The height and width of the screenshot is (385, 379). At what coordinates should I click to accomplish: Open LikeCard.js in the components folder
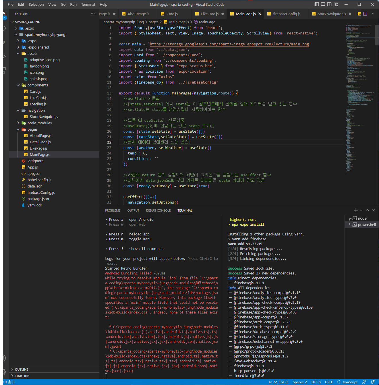(38, 98)
